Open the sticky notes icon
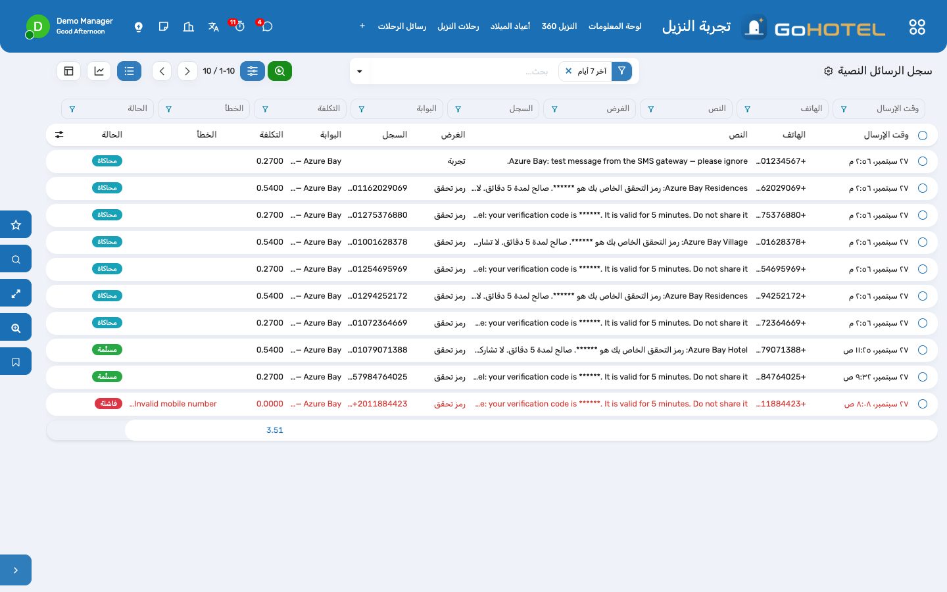Screen dimensions: 947x592 [x=164, y=27]
